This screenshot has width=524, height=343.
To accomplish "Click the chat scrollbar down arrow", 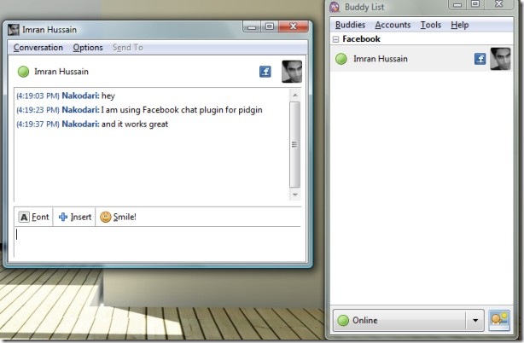I will (x=294, y=195).
